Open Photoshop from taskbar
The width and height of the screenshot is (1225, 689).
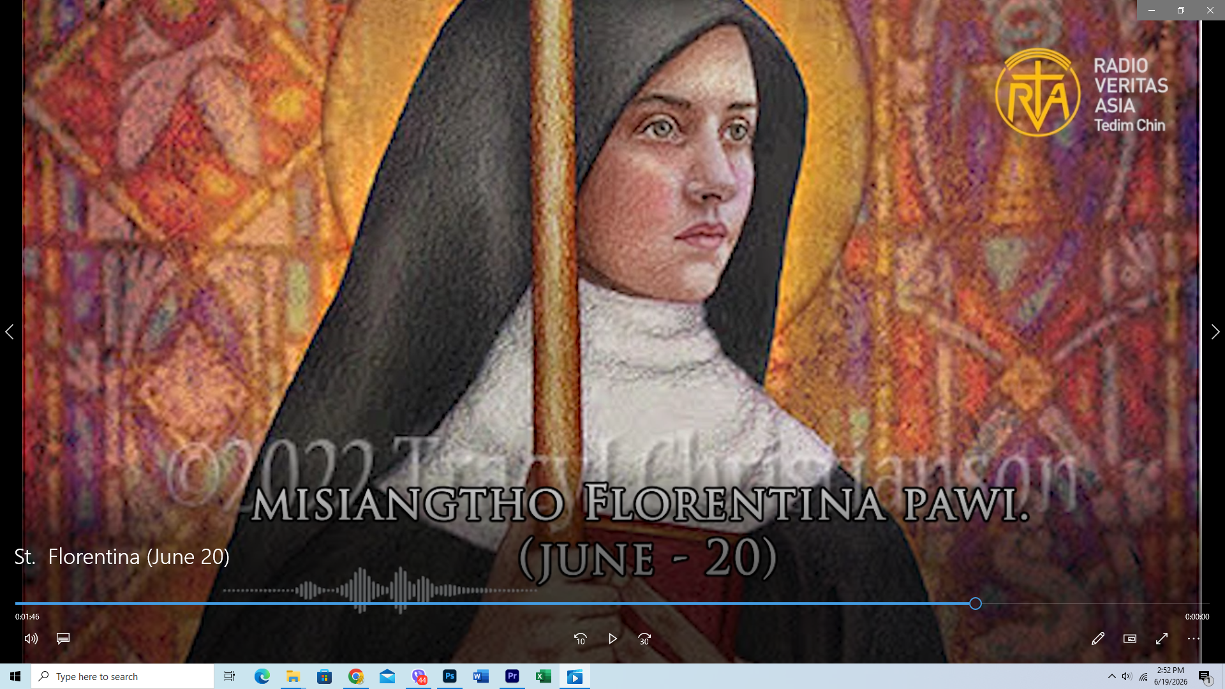(450, 676)
